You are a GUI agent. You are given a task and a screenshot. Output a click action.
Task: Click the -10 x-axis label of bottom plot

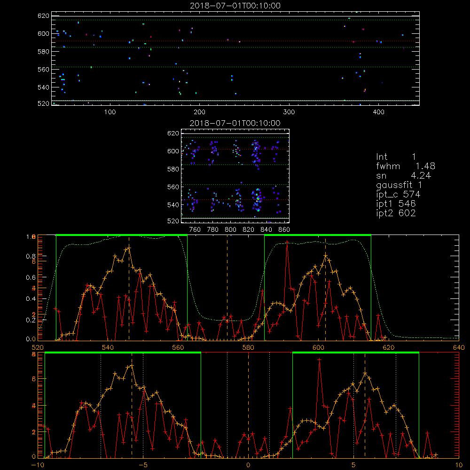(38, 465)
